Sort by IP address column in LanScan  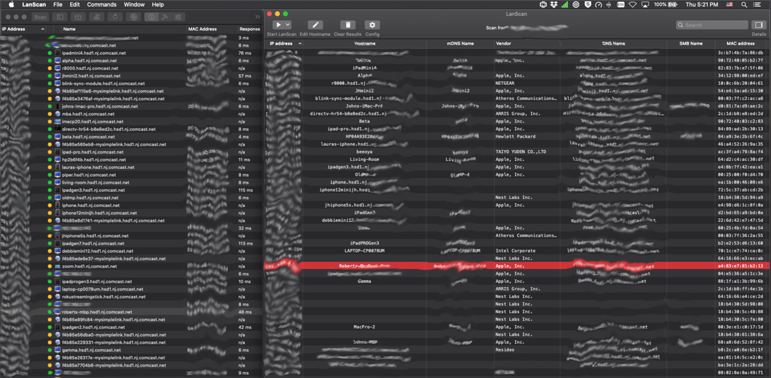click(281, 43)
